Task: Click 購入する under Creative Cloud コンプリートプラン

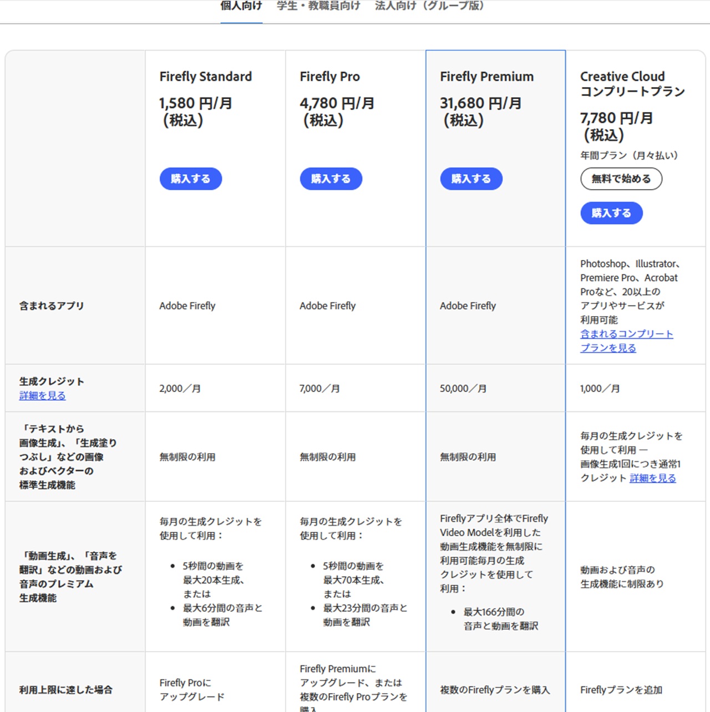Action: [x=612, y=213]
